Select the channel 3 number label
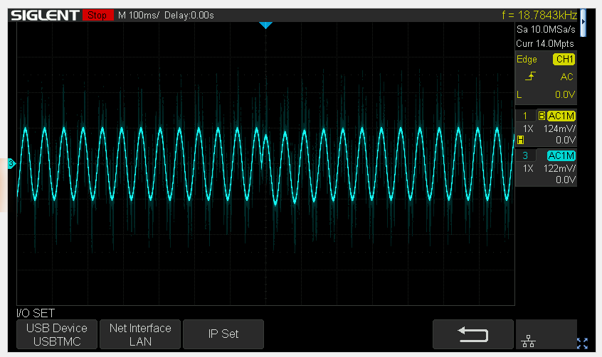Viewport: 602px width, 357px height. [x=525, y=155]
